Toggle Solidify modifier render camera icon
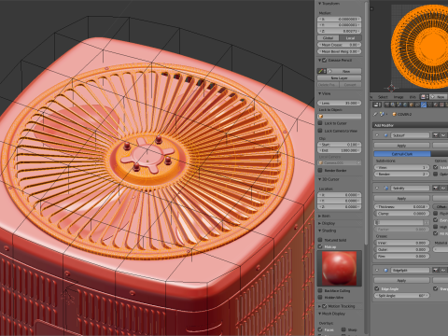The image size is (448, 336). [435, 188]
